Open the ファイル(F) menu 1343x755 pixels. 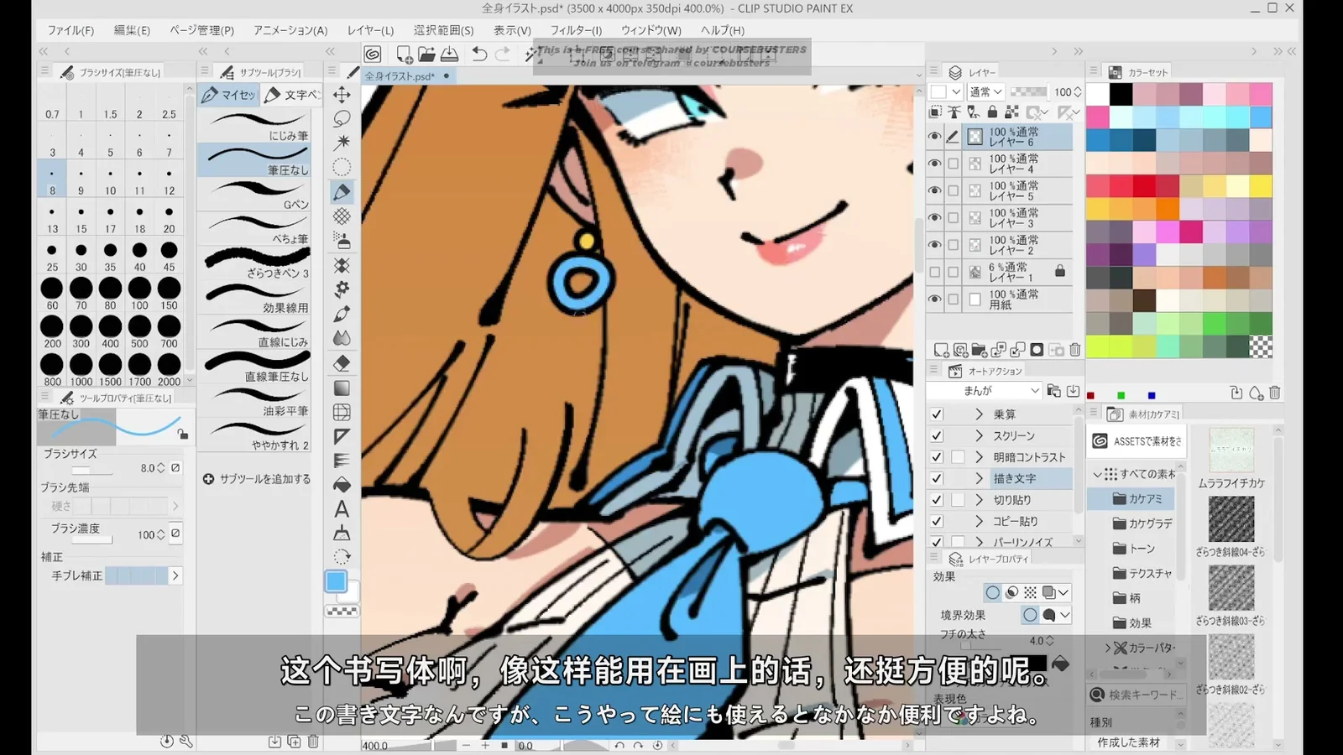71,30
